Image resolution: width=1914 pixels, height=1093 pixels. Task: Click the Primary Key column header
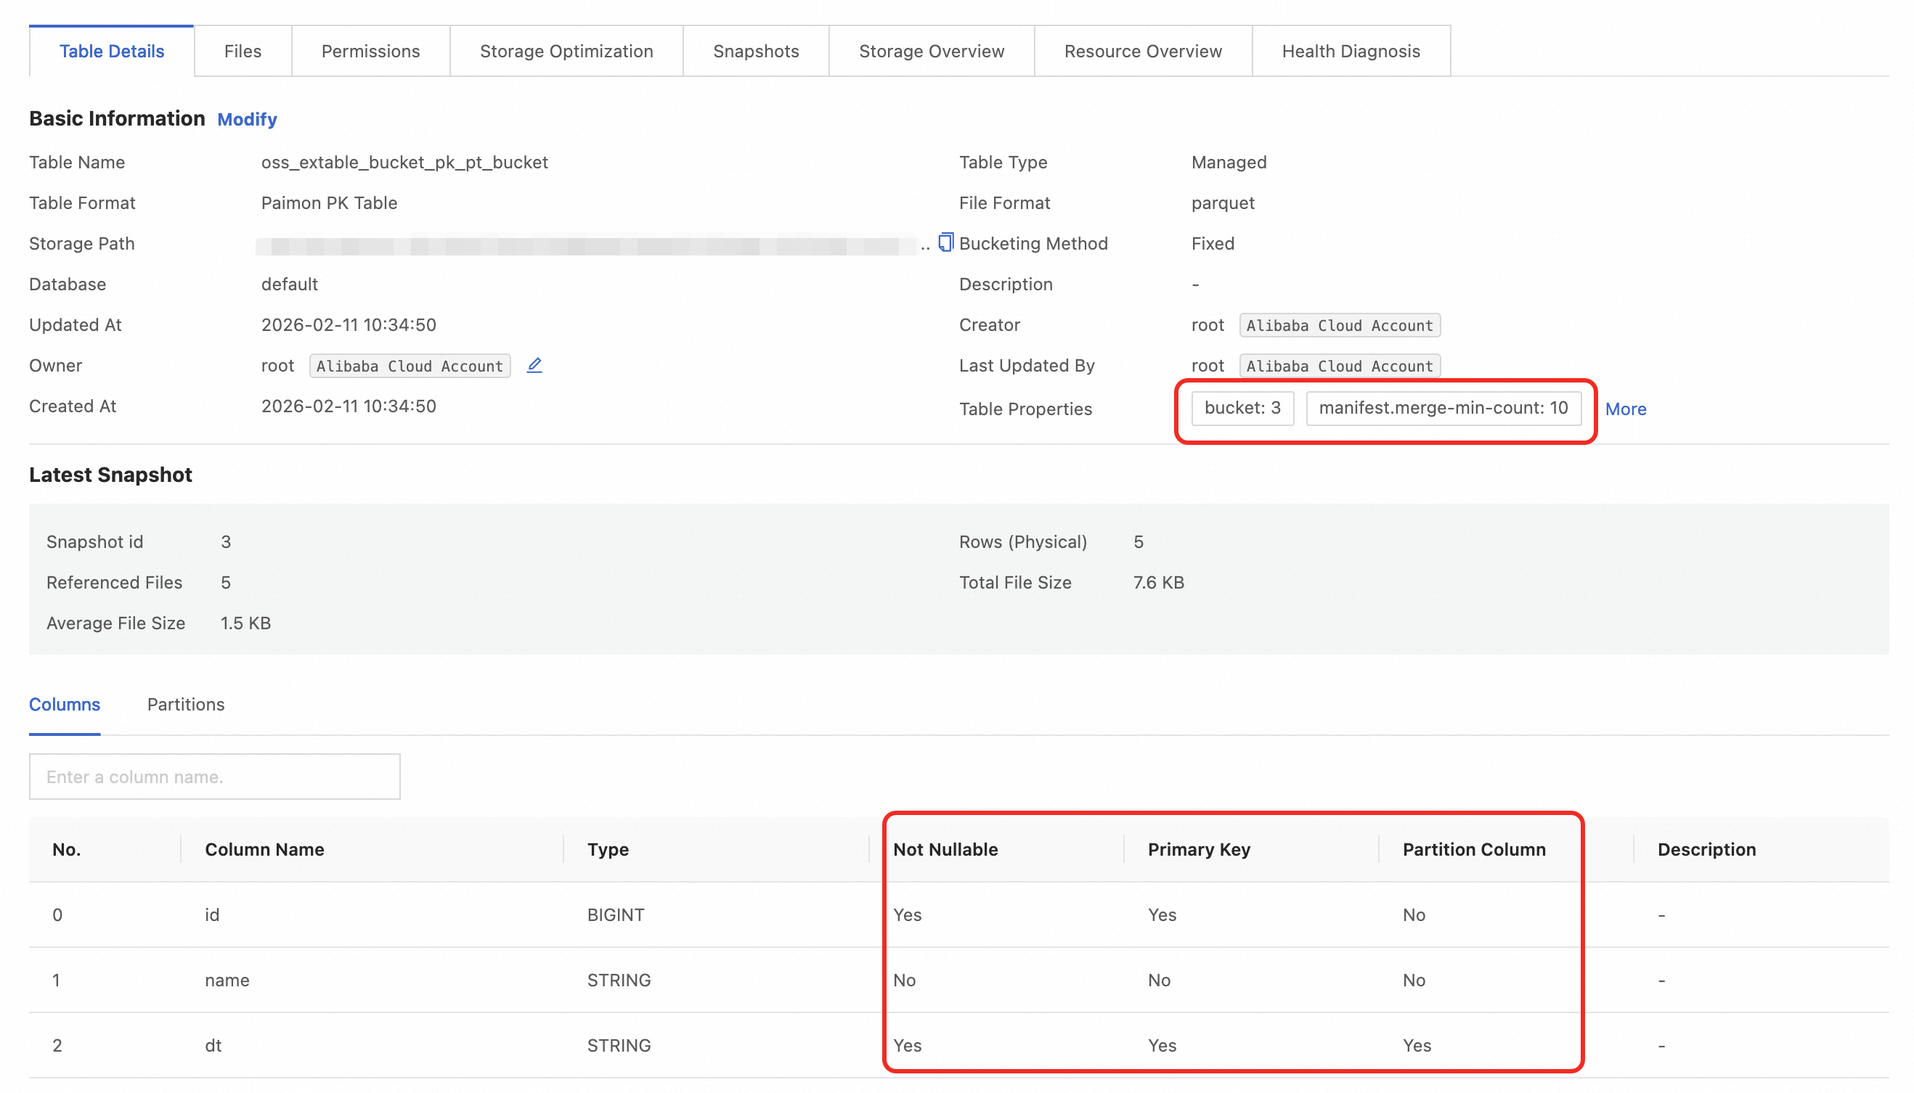1198,849
